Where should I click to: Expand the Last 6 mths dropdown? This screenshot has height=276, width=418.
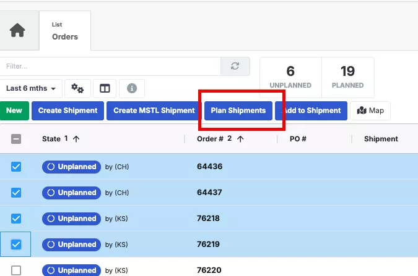tap(31, 88)
